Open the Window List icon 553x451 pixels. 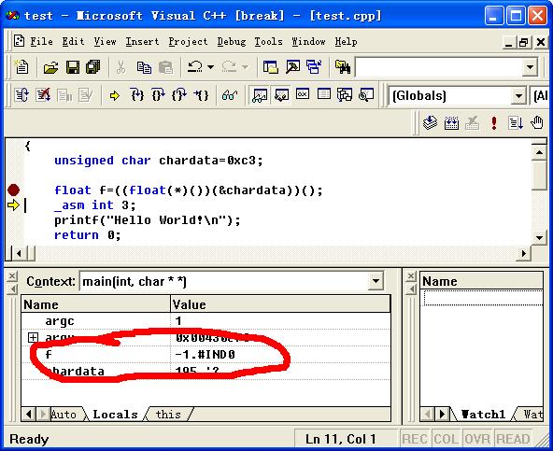pos(314,66)
